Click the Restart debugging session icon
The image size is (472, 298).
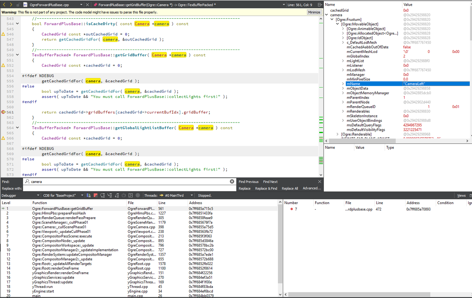coord(124,196)
